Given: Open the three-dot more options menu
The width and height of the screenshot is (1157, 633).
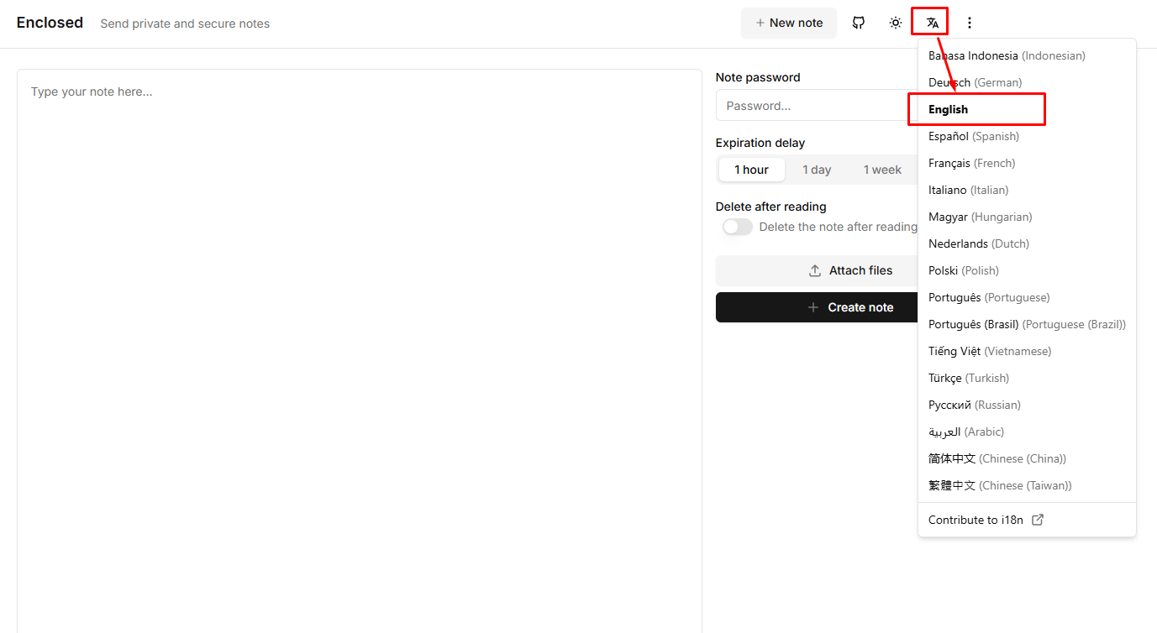Looking at the screenshot, I should (970, 23).
